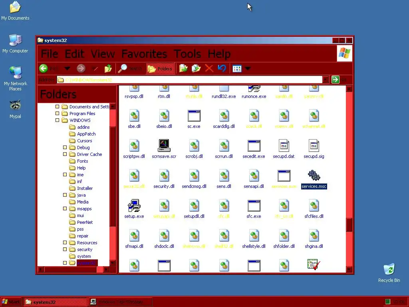The width and height of the screenshot is (409, 307).
Task: Expand the java folder node
Action: pyautogui.click(x=65, y=195)
